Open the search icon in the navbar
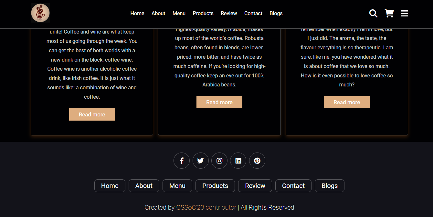Image resolution: width=433 pixels, height=217 pixels. click(373, 14)
